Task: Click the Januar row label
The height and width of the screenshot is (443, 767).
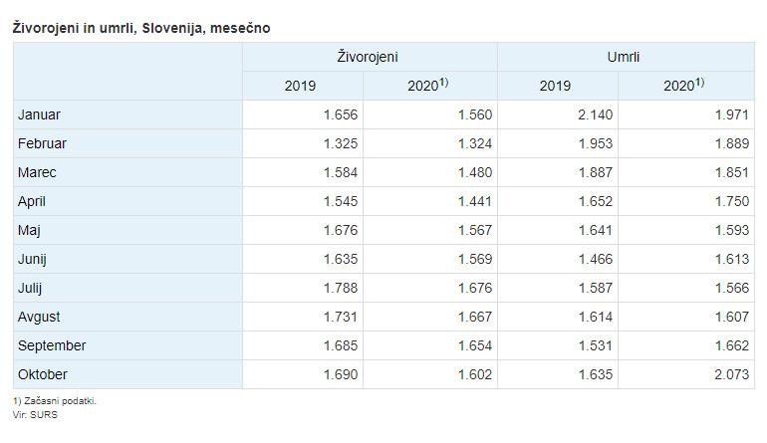Action: coord(40,114)
